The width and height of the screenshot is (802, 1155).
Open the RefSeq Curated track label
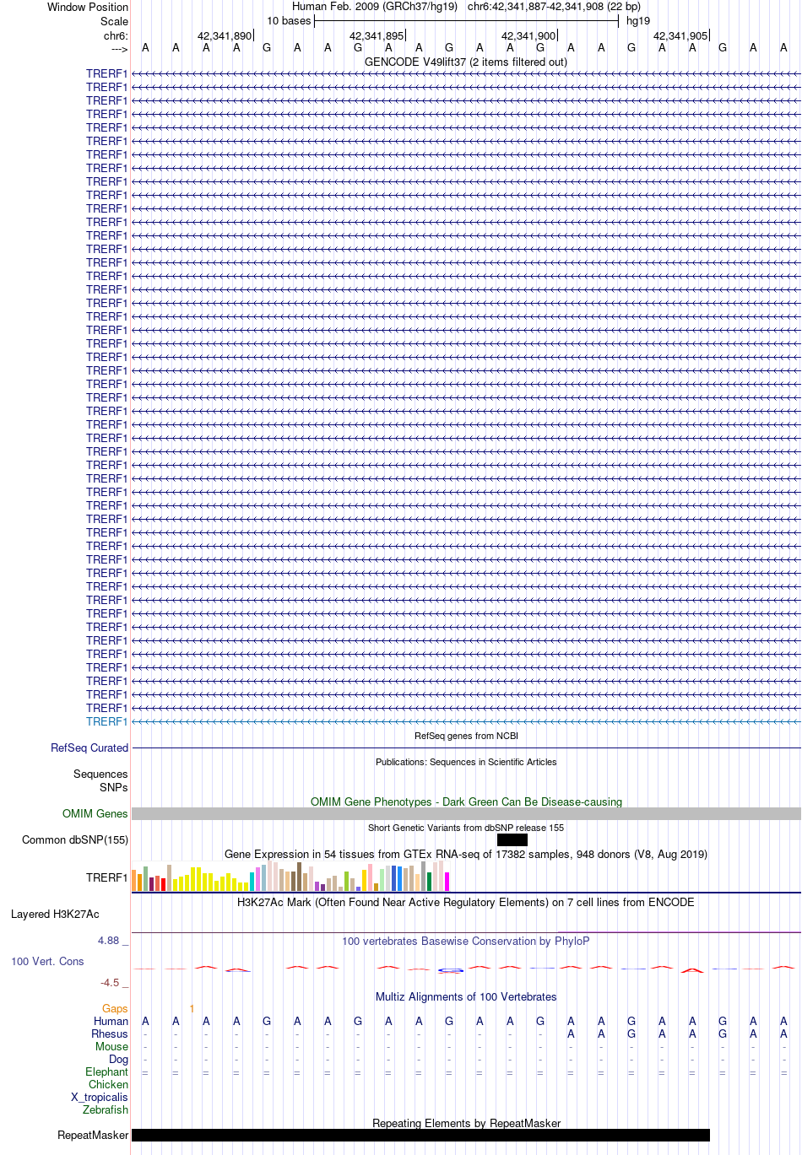pos(89,748)
